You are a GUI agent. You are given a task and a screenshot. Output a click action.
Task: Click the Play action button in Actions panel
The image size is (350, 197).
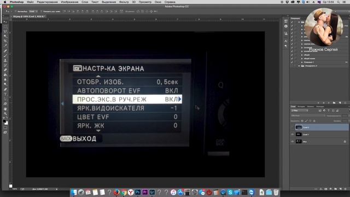[x=329, y=103]
